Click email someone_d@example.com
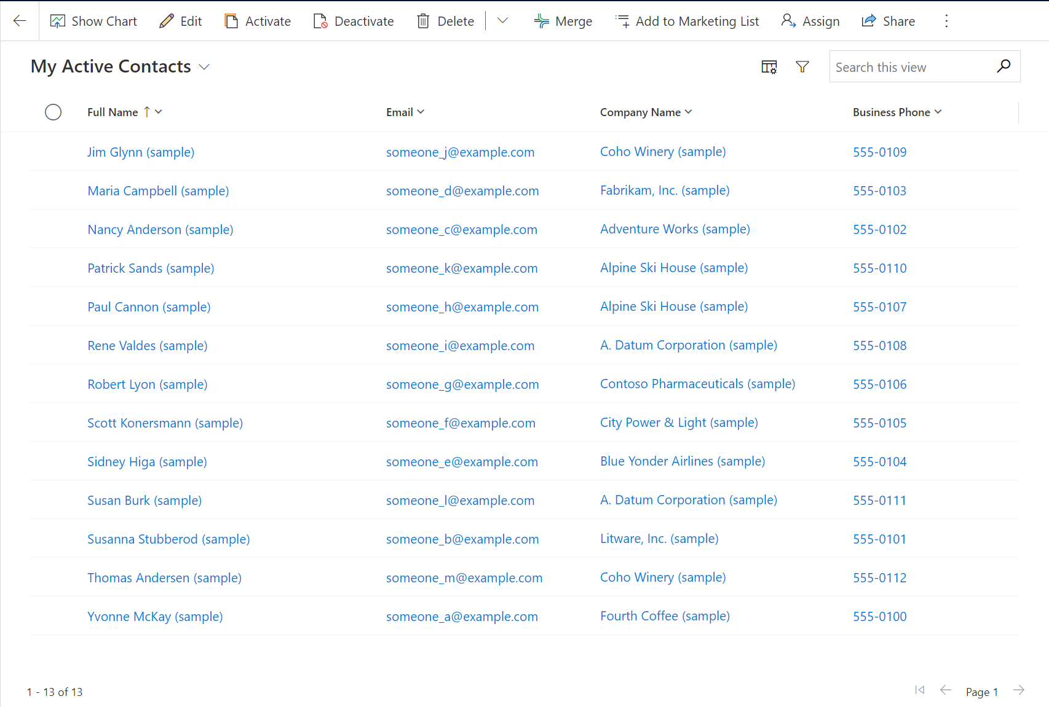 tap(462, 190)
